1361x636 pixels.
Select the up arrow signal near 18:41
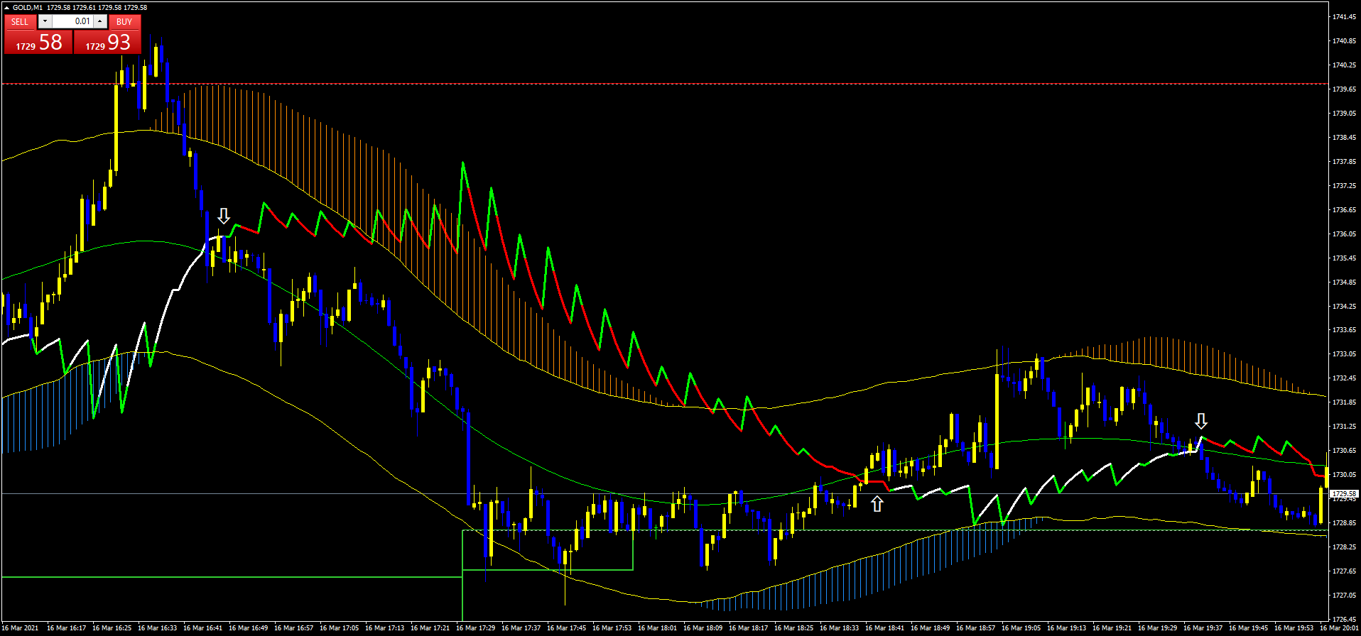click(x=877, y=504)
